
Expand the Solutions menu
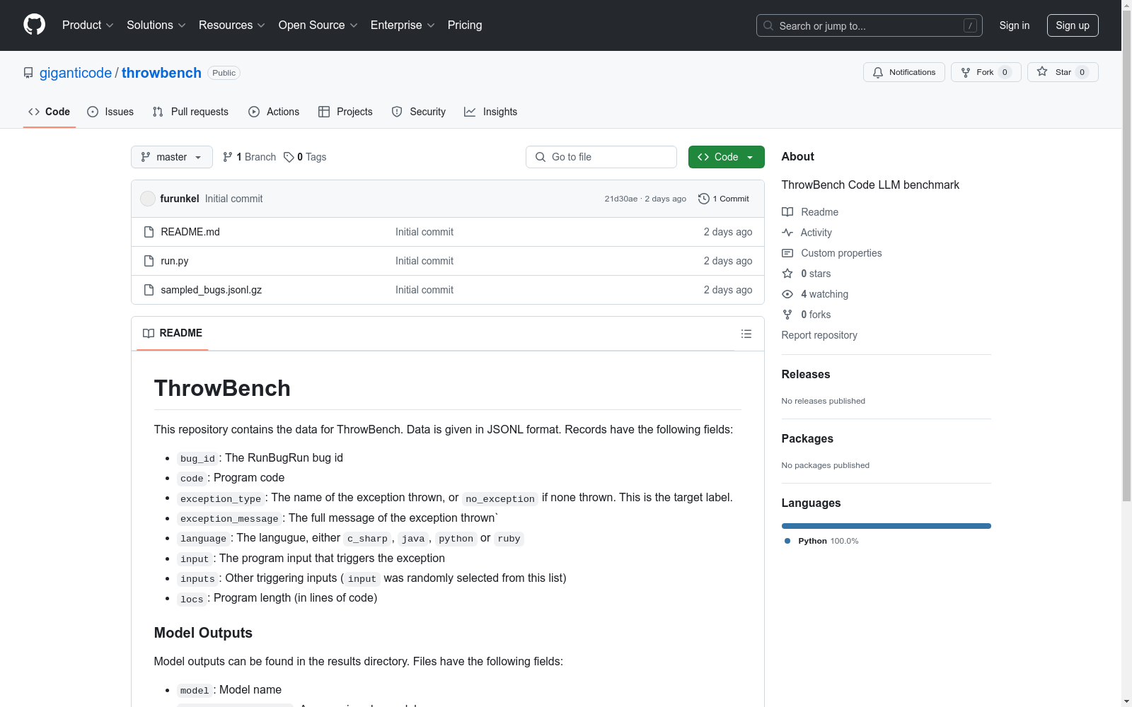click(156, 25)
